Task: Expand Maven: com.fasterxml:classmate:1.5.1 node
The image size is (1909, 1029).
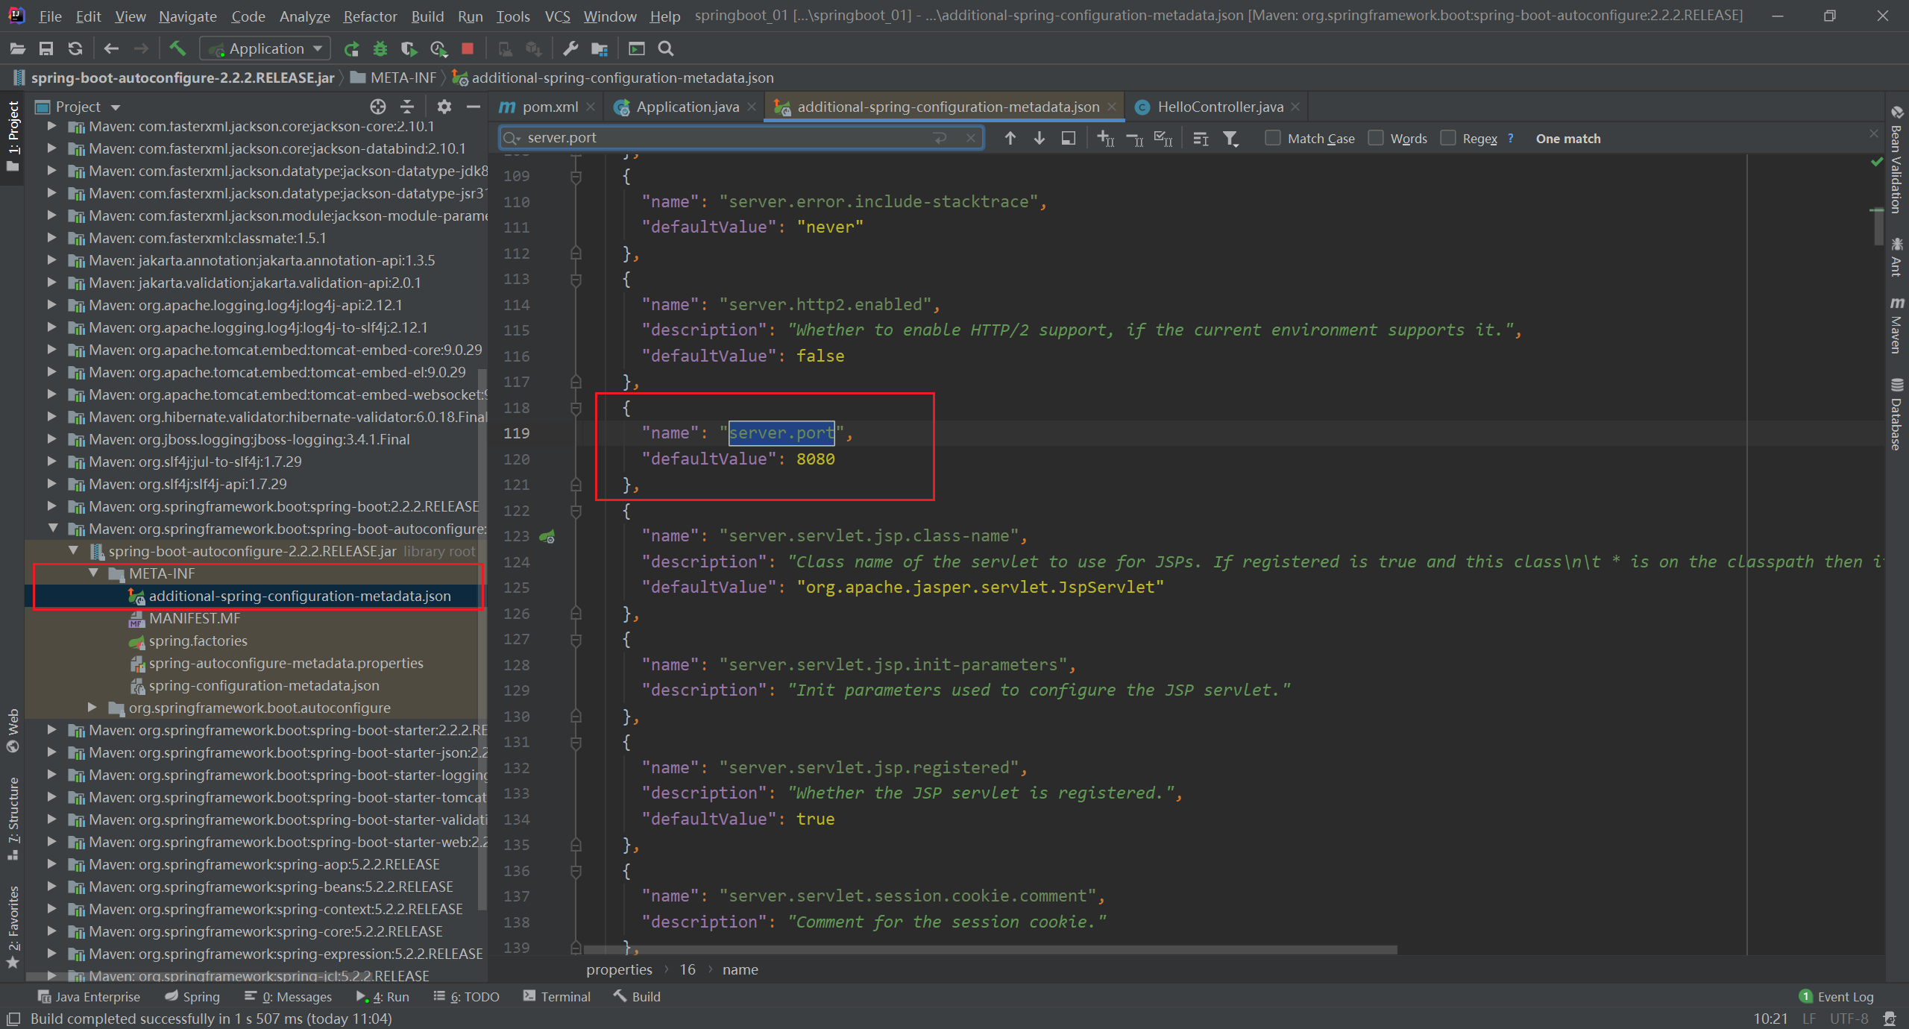Action: 51,238
